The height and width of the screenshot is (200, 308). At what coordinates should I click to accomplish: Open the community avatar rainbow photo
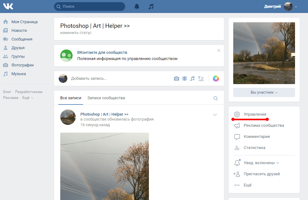(264, 53)
